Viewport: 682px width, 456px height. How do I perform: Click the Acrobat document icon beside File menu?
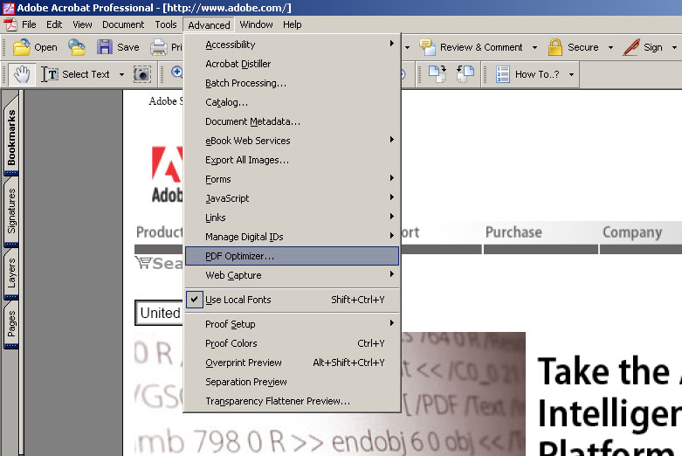(x=10, y=24)
